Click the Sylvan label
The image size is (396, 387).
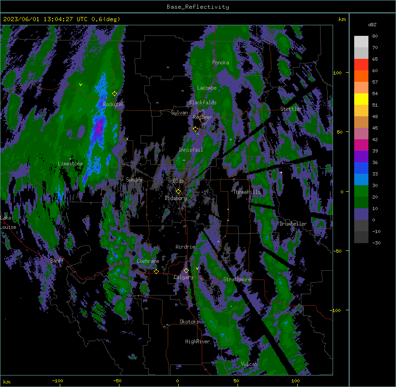pos(179,113)
